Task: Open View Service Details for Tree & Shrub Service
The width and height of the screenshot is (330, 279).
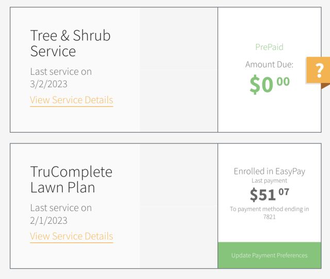Action: click(x=71, y=100)
